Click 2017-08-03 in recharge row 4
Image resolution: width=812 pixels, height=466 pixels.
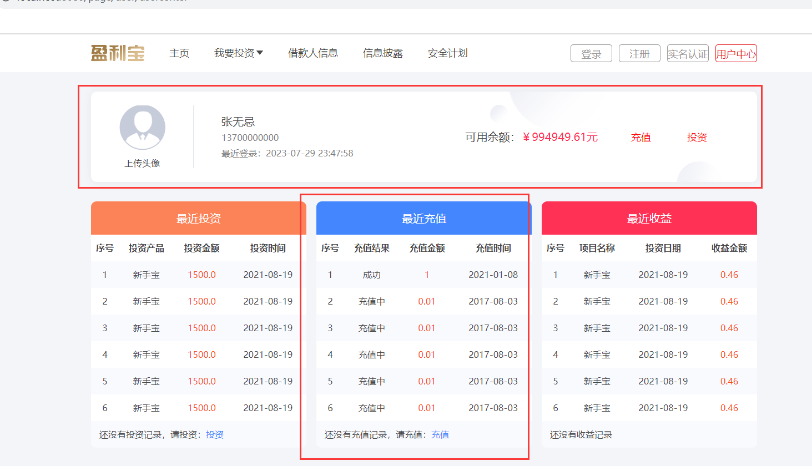click(x=493, y=355)
